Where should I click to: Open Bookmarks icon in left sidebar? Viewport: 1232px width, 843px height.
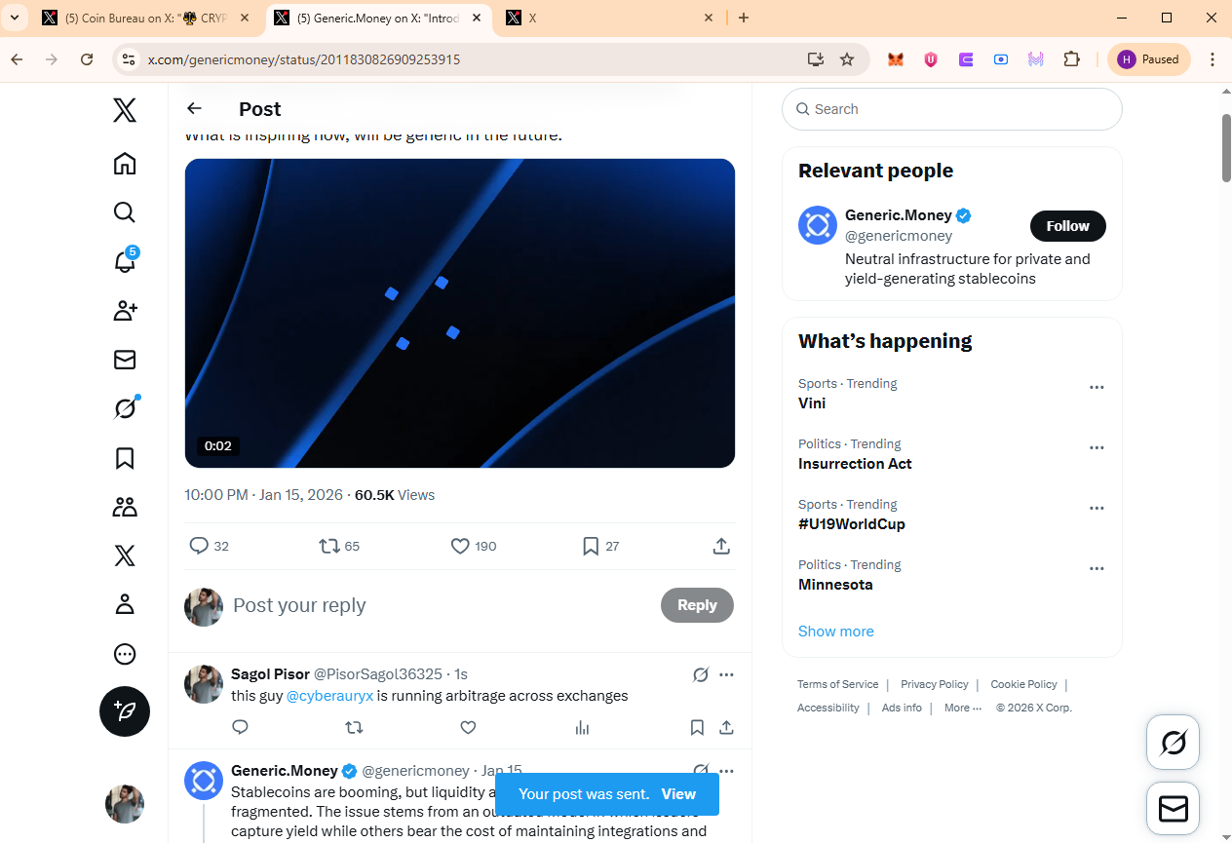click(x=125, y=458)
